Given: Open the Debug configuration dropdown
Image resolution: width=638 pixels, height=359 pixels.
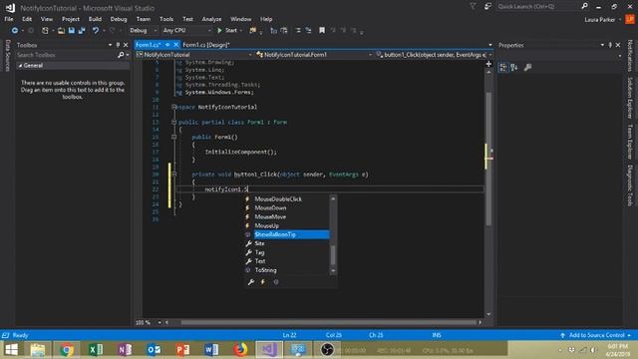Looking at the screenshot, I should (x=143, y=31).
